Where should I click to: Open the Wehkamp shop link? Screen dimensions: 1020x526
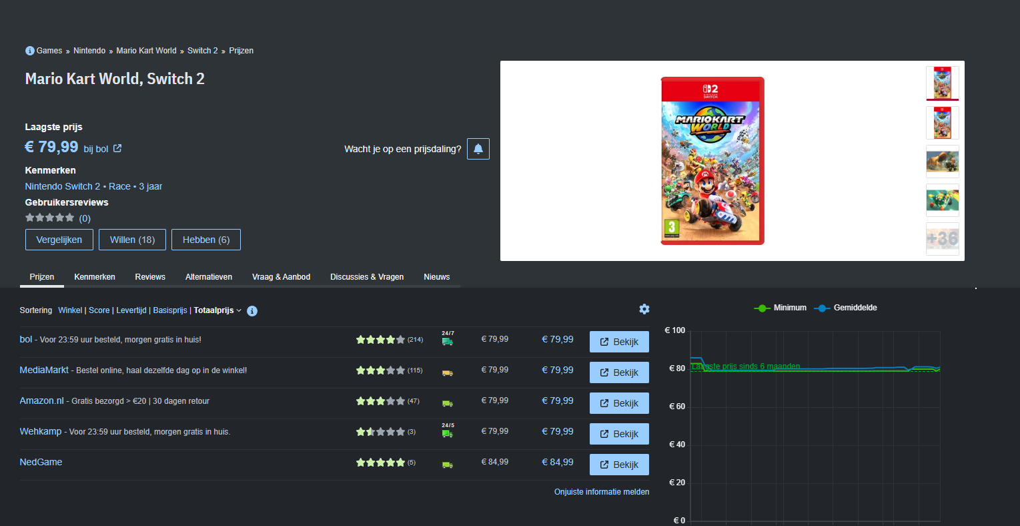(41, 431)
